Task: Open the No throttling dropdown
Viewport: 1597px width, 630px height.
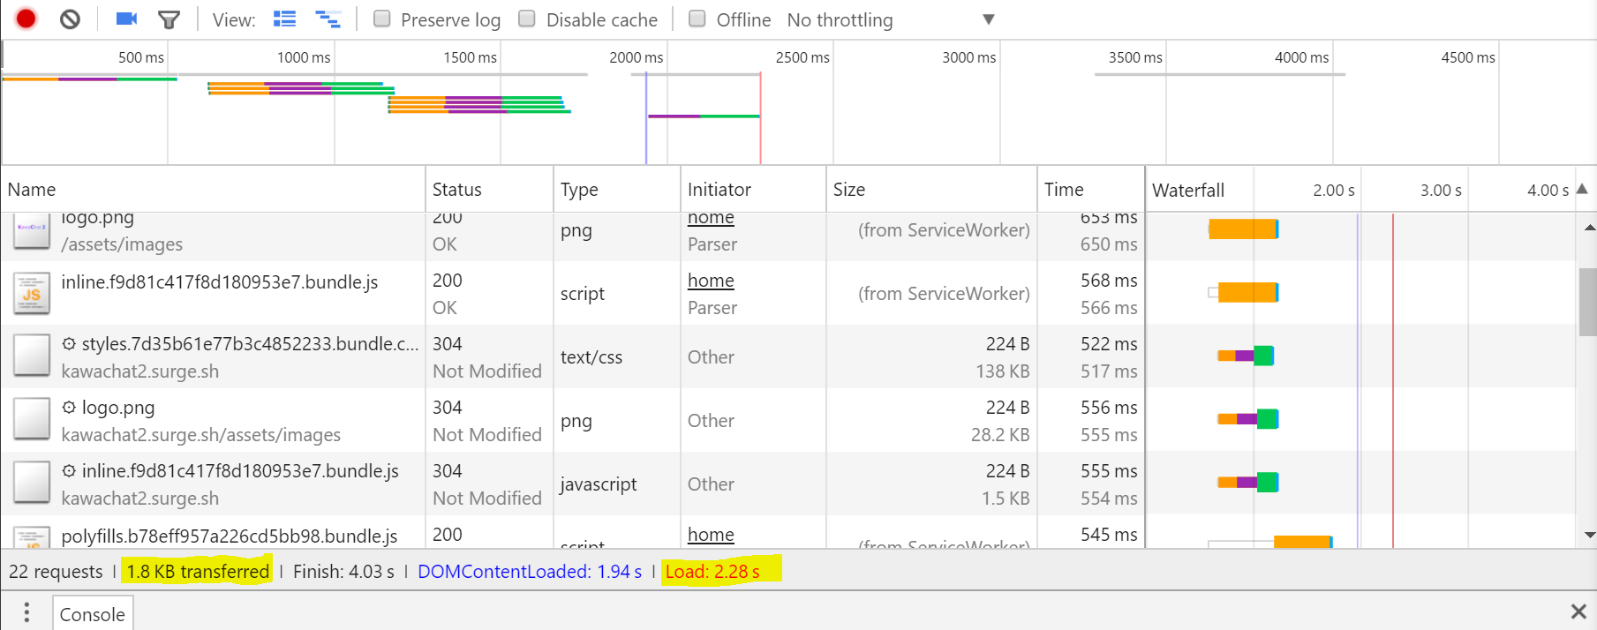Action: [x=892, y=19]
